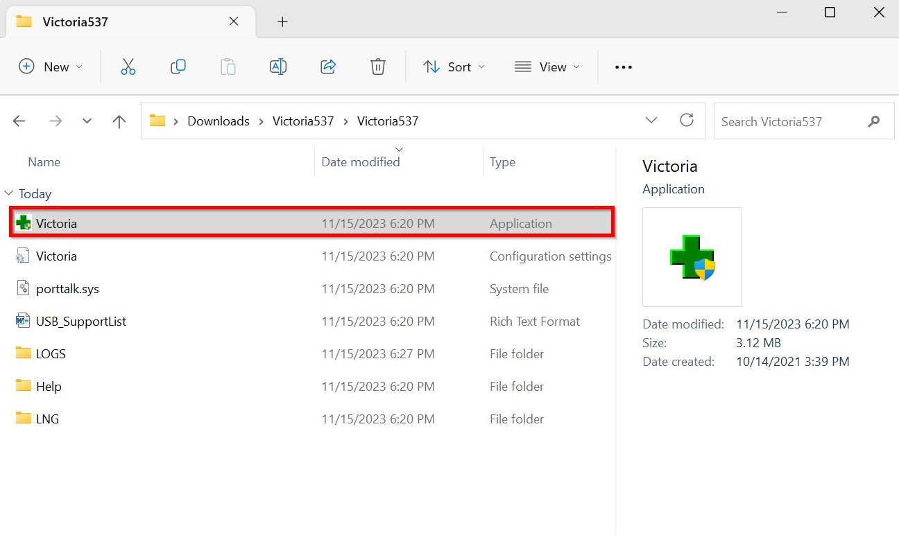
Task: Click the Delete trash can icon
Action: (x=377, y=67)
